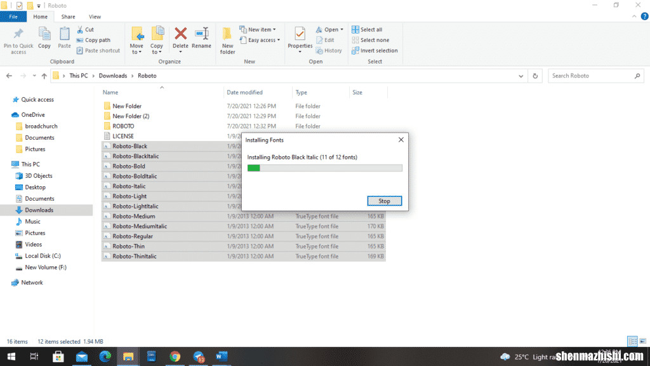This screenshot has width=650, height=366.
Task: Collapse the ribbon with the chevron
Action: click(x=634, y=17)
